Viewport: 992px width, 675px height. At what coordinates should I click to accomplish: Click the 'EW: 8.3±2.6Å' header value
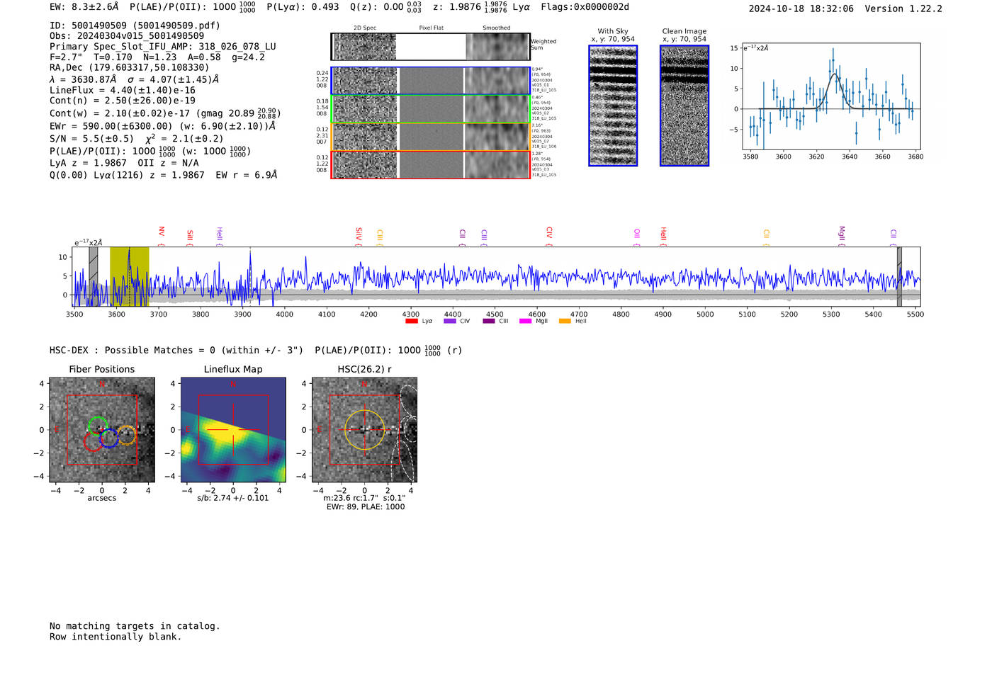(x=84, y=7)
